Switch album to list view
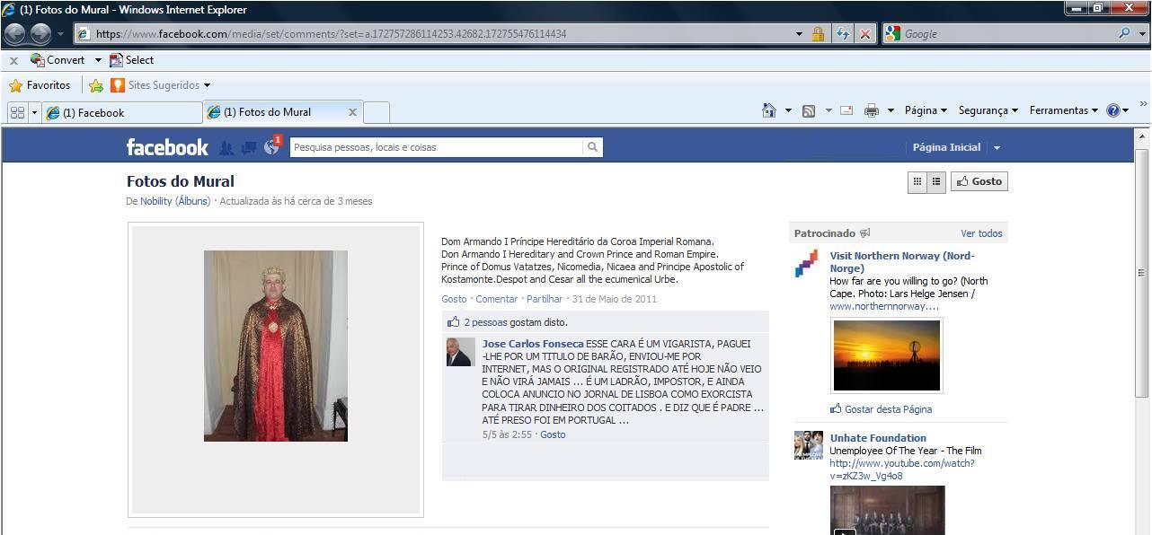 (935, 181)
